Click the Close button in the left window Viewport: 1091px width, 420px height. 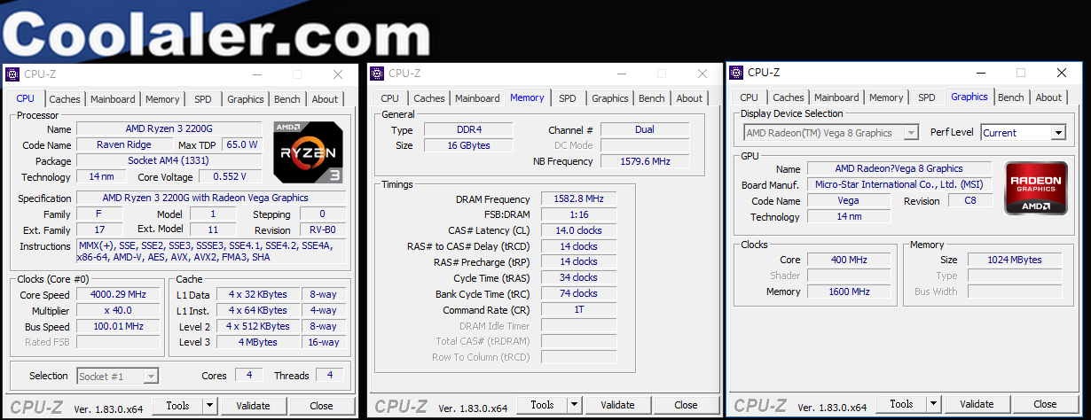pos(321,406)
